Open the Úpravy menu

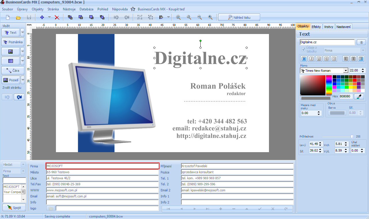(x=22, y=9)
